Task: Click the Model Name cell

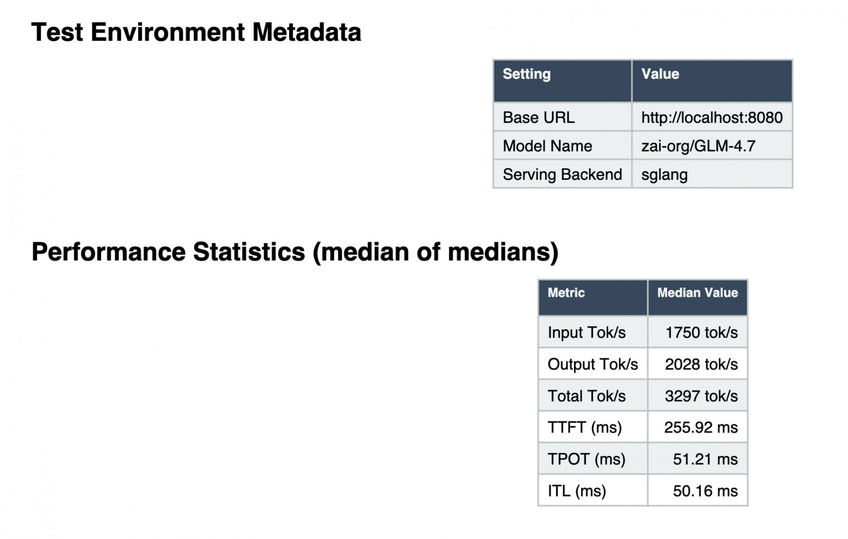Action: (x=547, y=146)
